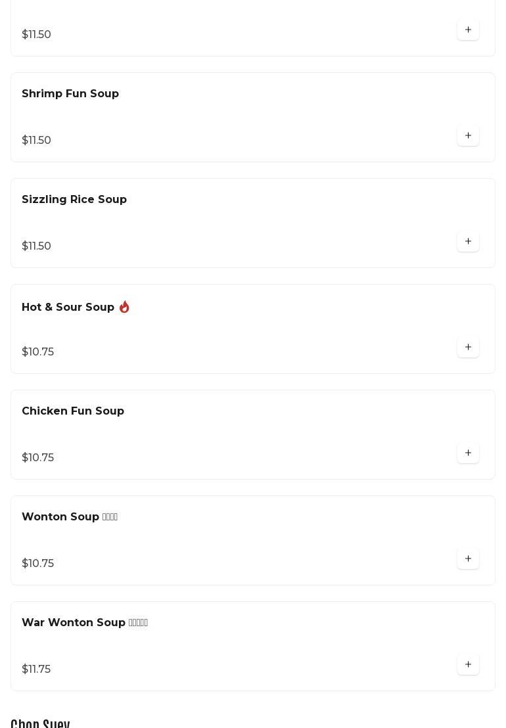Screen dimensions: 506x728
Task: Add War Wonton Soup via plus icon
Action: (468, 664)
